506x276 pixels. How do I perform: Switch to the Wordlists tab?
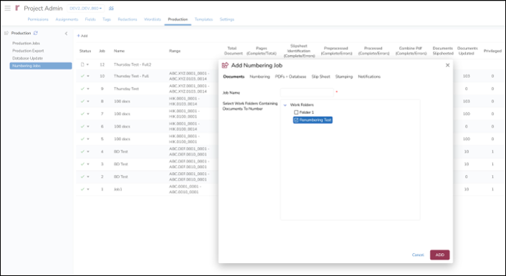click(x=153, y=19)
